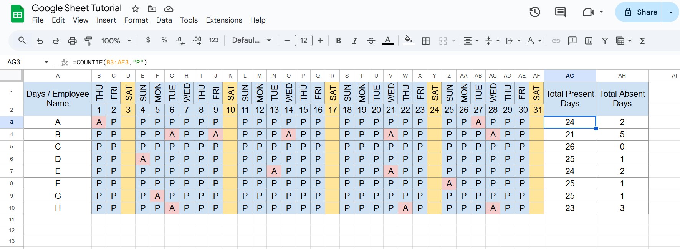Image resolution: width=680 pixels, height=249 pixels.
Task: Open the Format menu
Action: (136, 20)
